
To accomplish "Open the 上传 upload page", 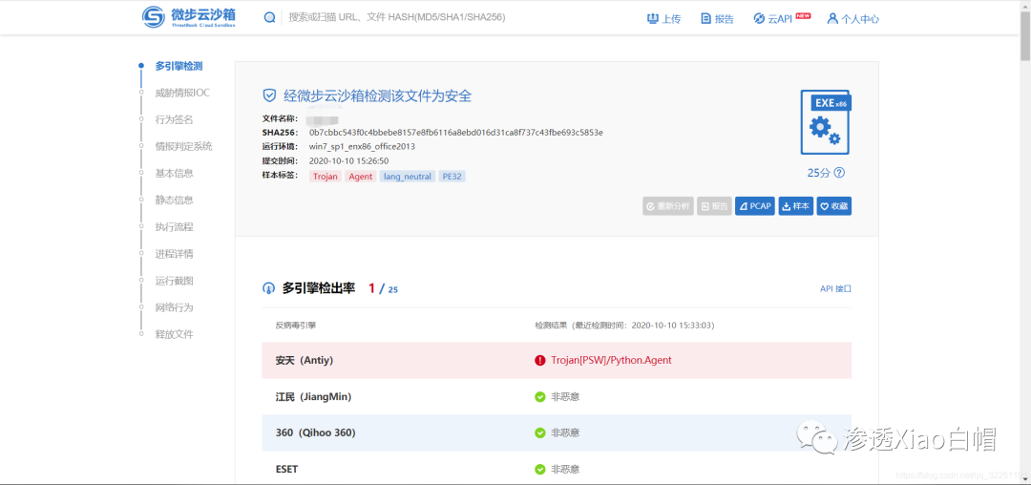I will [x=663, y=18].
